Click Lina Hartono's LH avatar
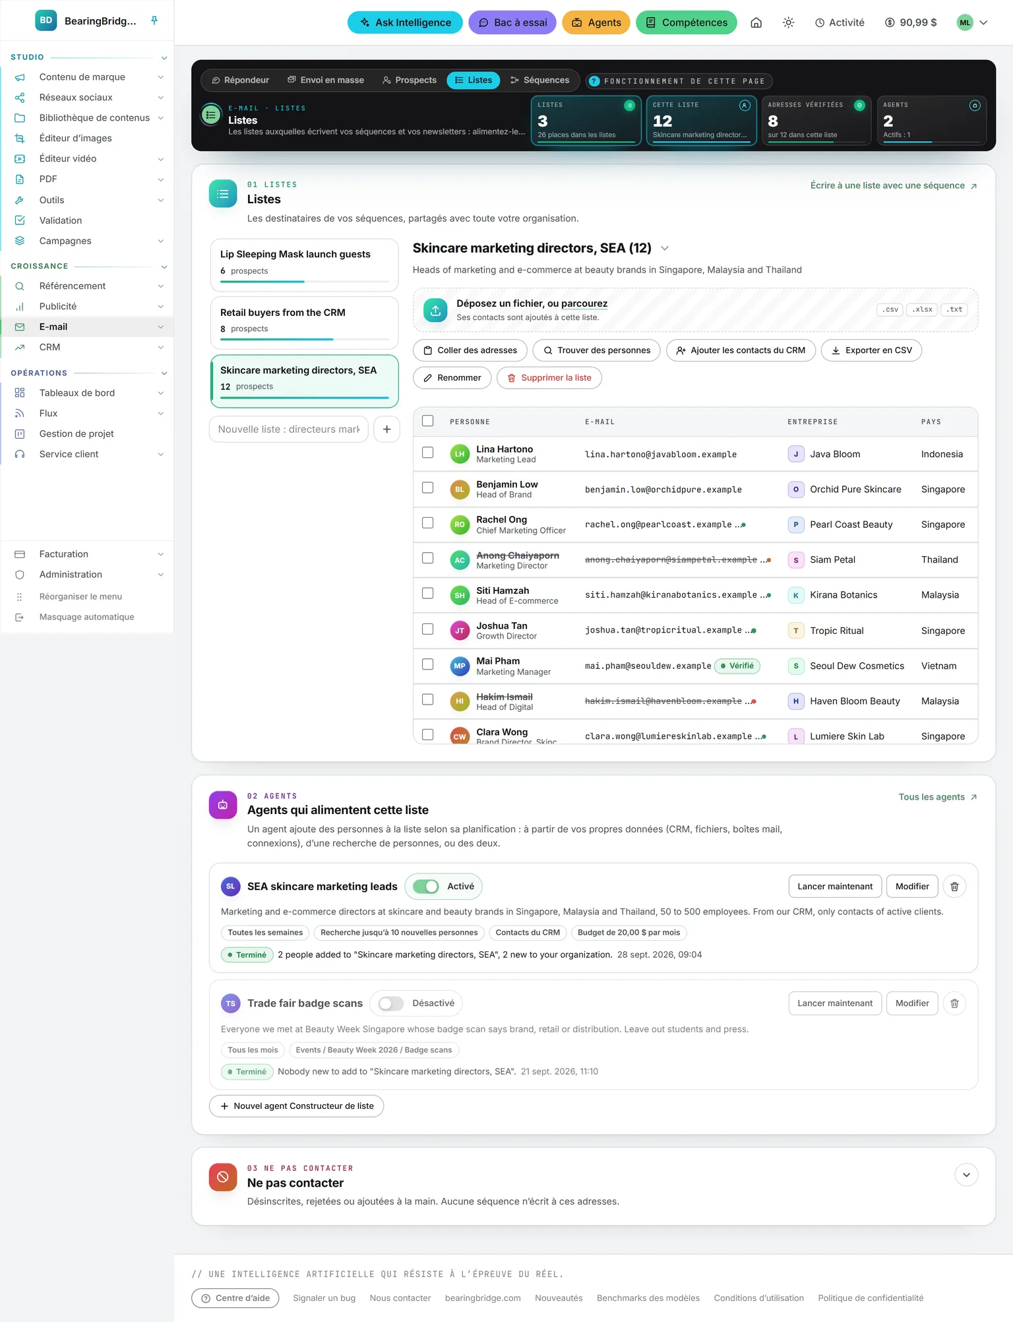This screenshot has height=1322, width=1013. tap(460, 454)
